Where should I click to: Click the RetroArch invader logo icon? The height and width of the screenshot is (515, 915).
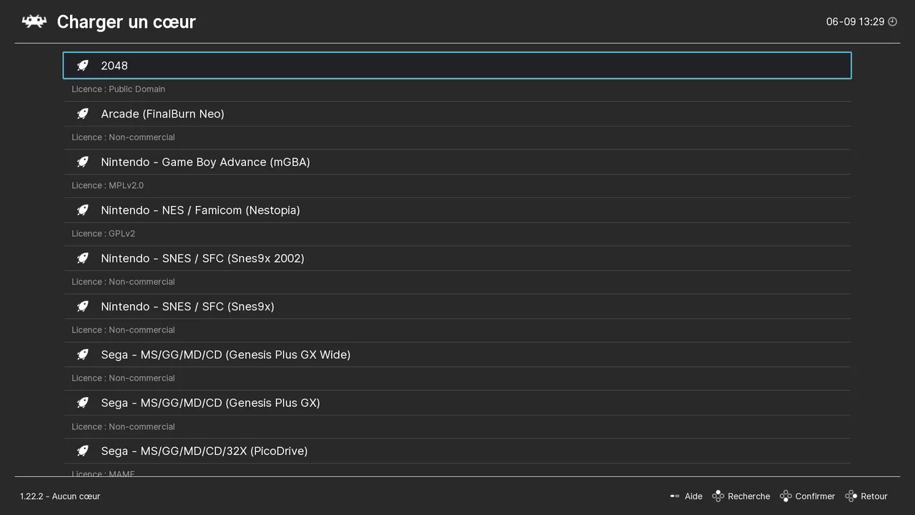click(34, 21)
